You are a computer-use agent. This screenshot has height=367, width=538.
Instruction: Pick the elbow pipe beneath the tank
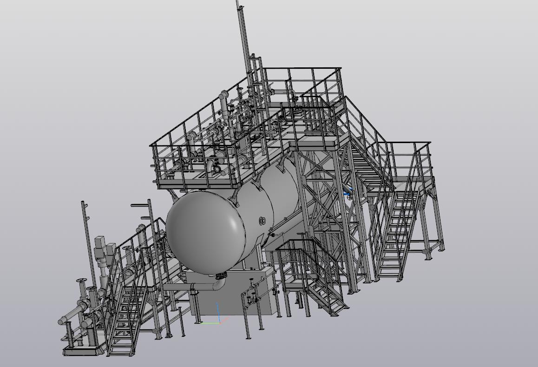coord(217,283)
